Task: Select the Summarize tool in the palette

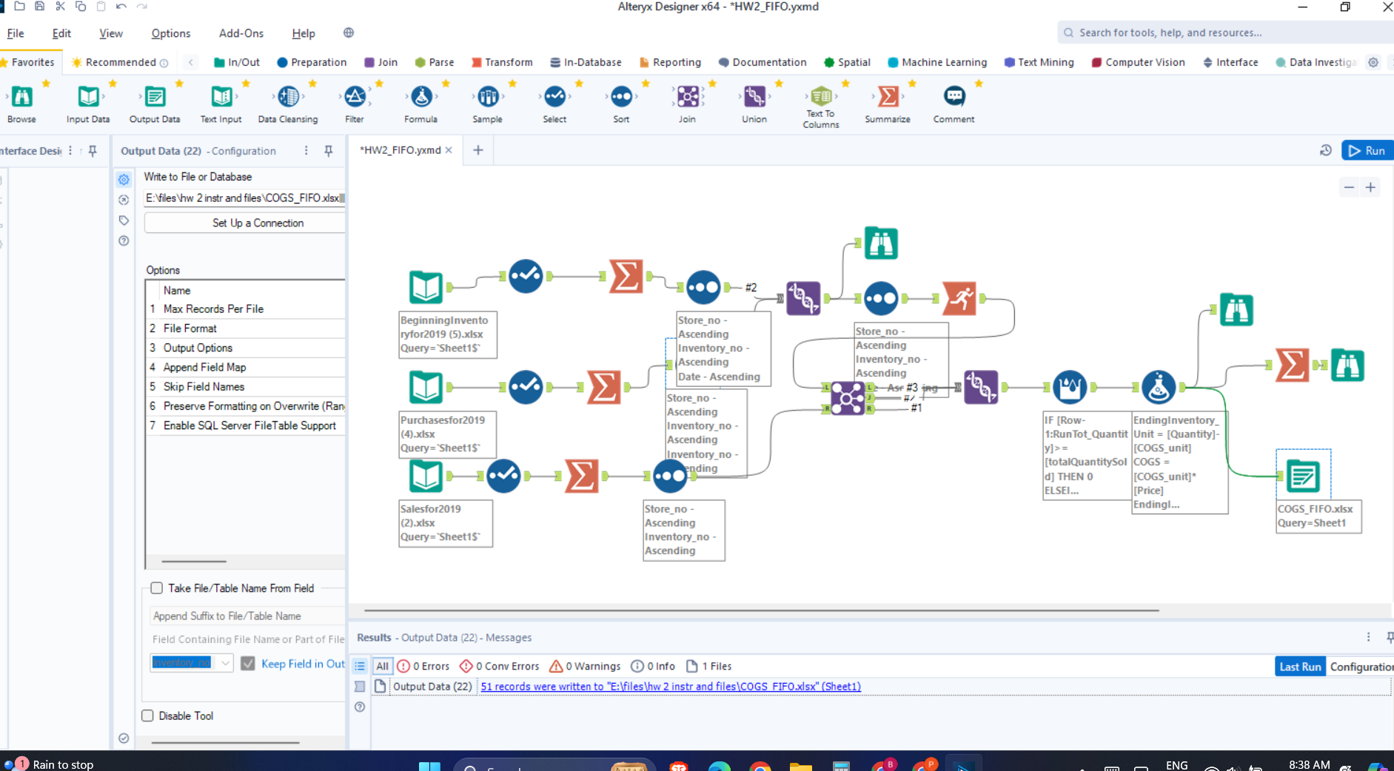Action: tap(887, 97)
